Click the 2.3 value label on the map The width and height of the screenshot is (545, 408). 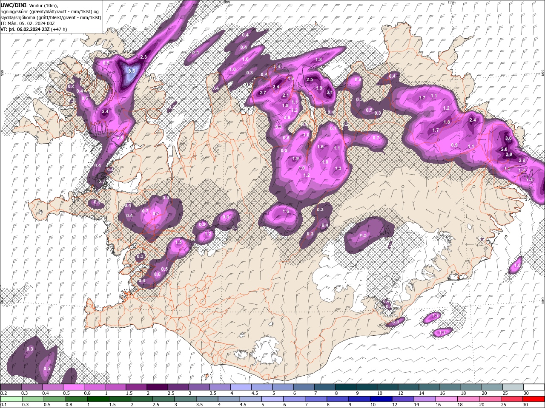(143, 57)
